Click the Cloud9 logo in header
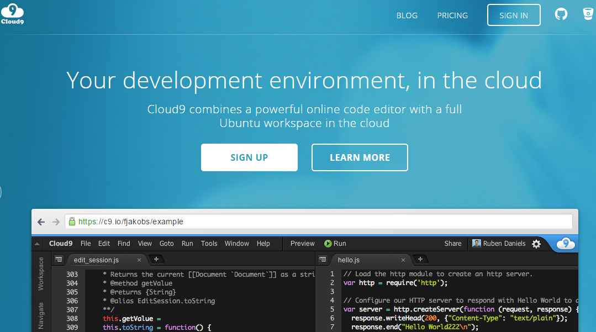The width and height of the screenshot is (596, 332). click(x=13, y=14)
